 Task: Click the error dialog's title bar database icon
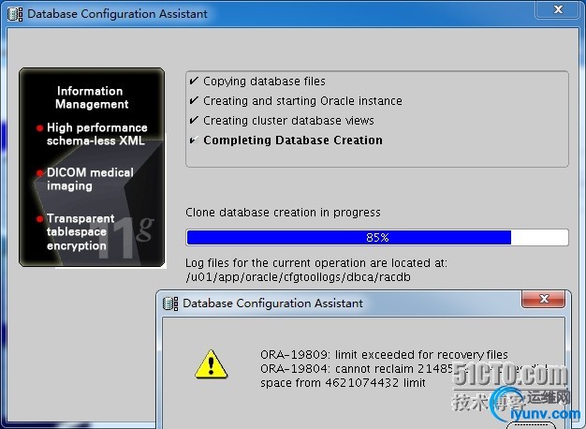(x=170, y=303)
